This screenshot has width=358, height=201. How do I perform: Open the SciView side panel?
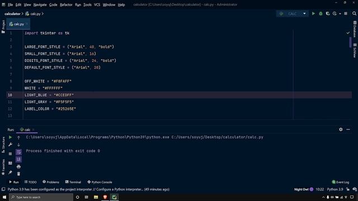[x=355, y=50]
